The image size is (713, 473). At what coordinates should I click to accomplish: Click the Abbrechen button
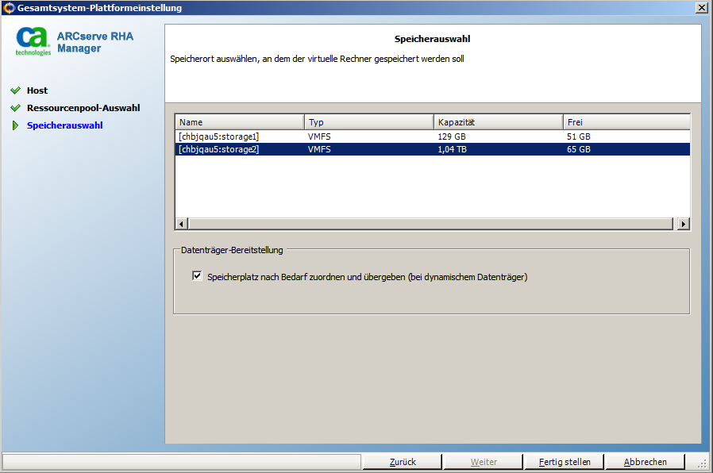(x=645, y=462)
